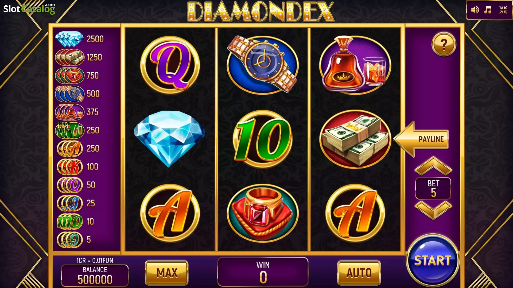Click the purple Q reel symbol
Viewport: 513px width, 288px height.
170,65
